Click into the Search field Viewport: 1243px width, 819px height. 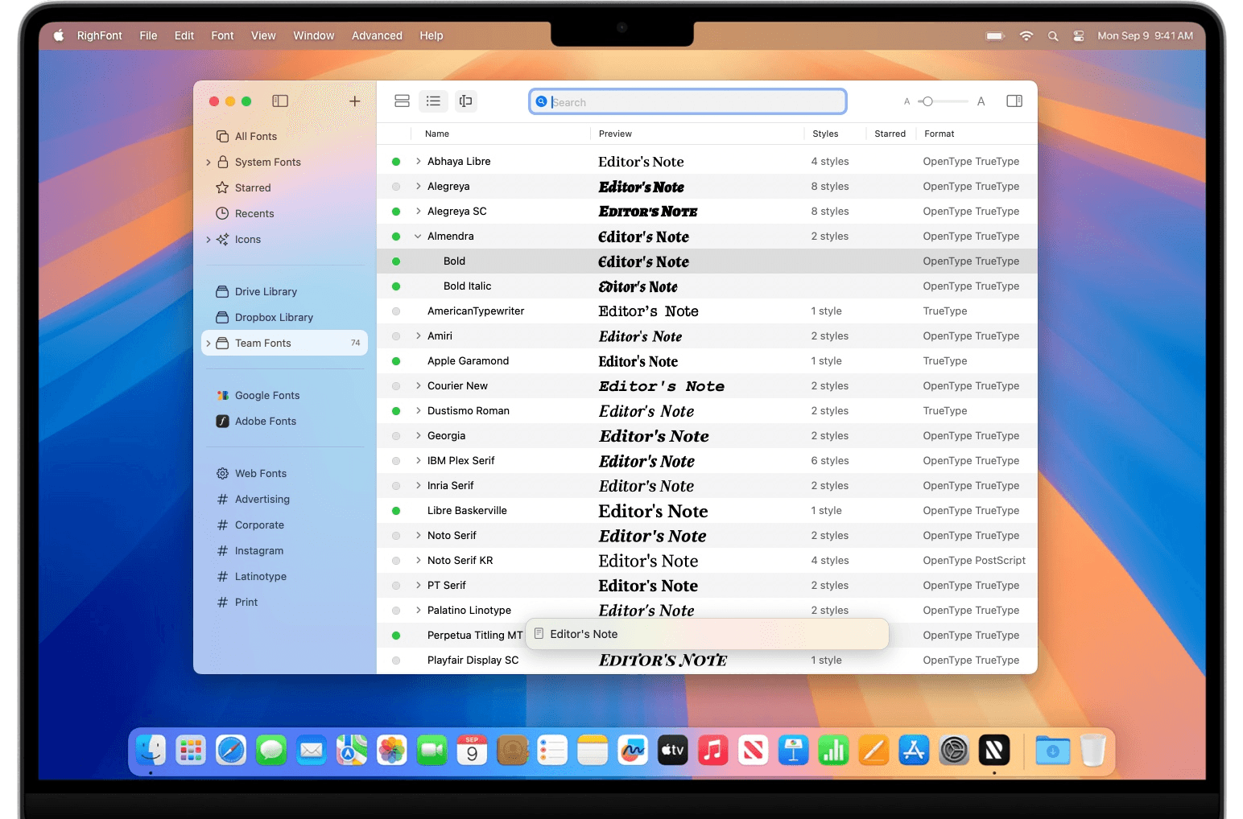coord(688,102)
